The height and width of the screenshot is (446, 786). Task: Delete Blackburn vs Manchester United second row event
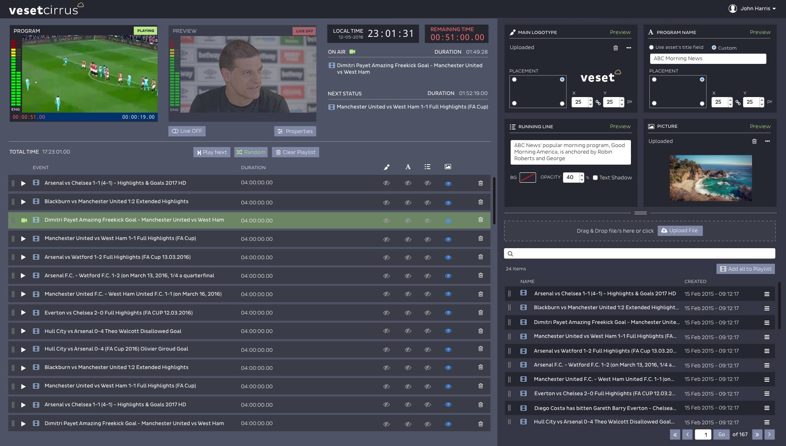(x=481, y=202)
